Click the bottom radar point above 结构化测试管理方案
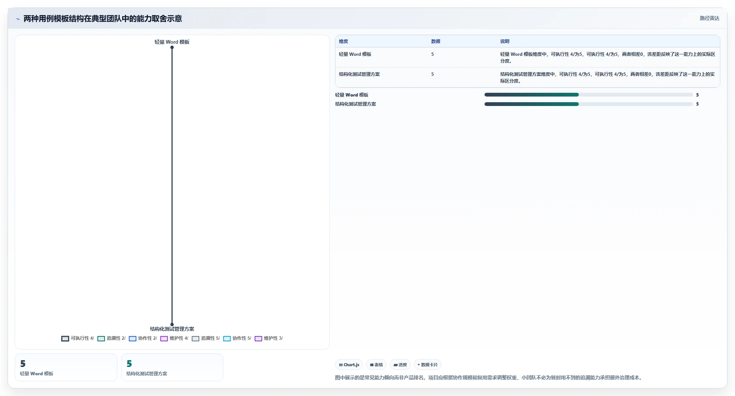 172,324
